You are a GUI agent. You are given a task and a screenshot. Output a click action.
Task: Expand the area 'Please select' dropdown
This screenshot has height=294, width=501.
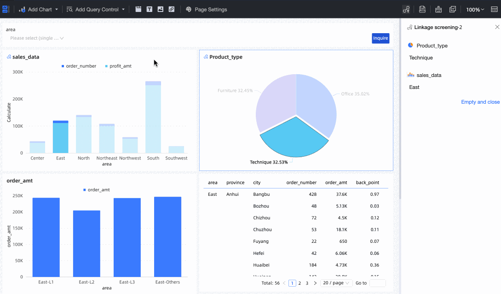[37, 38]
